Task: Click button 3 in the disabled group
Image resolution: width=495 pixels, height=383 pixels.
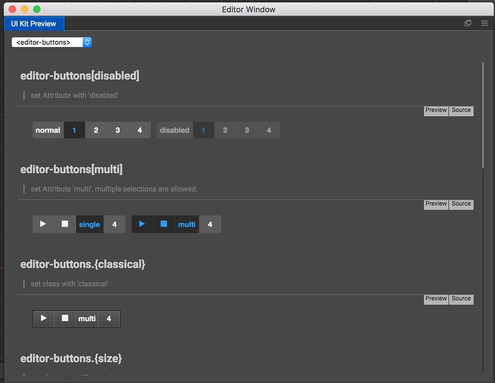Action: [x=247, y=130]
